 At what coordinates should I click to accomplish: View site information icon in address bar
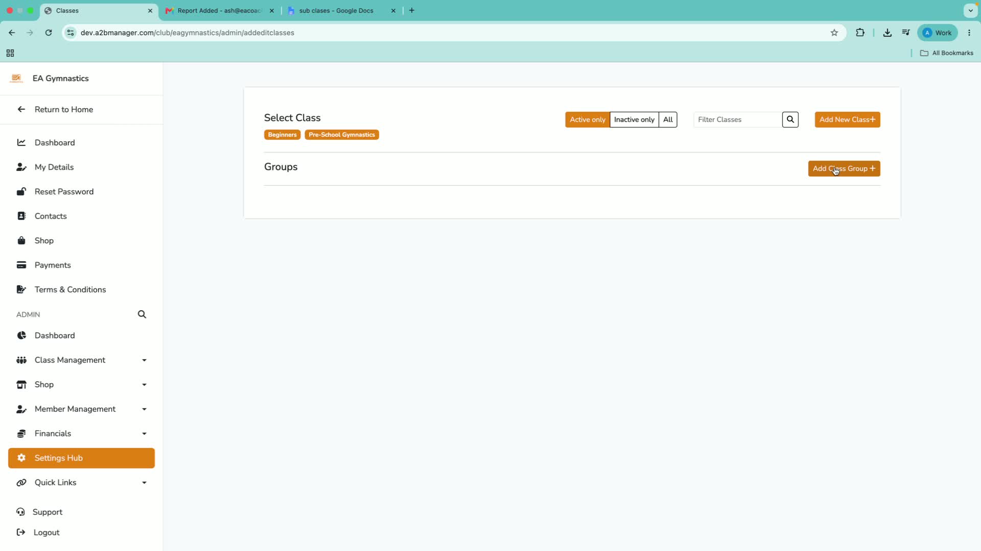tap(71, 33)
